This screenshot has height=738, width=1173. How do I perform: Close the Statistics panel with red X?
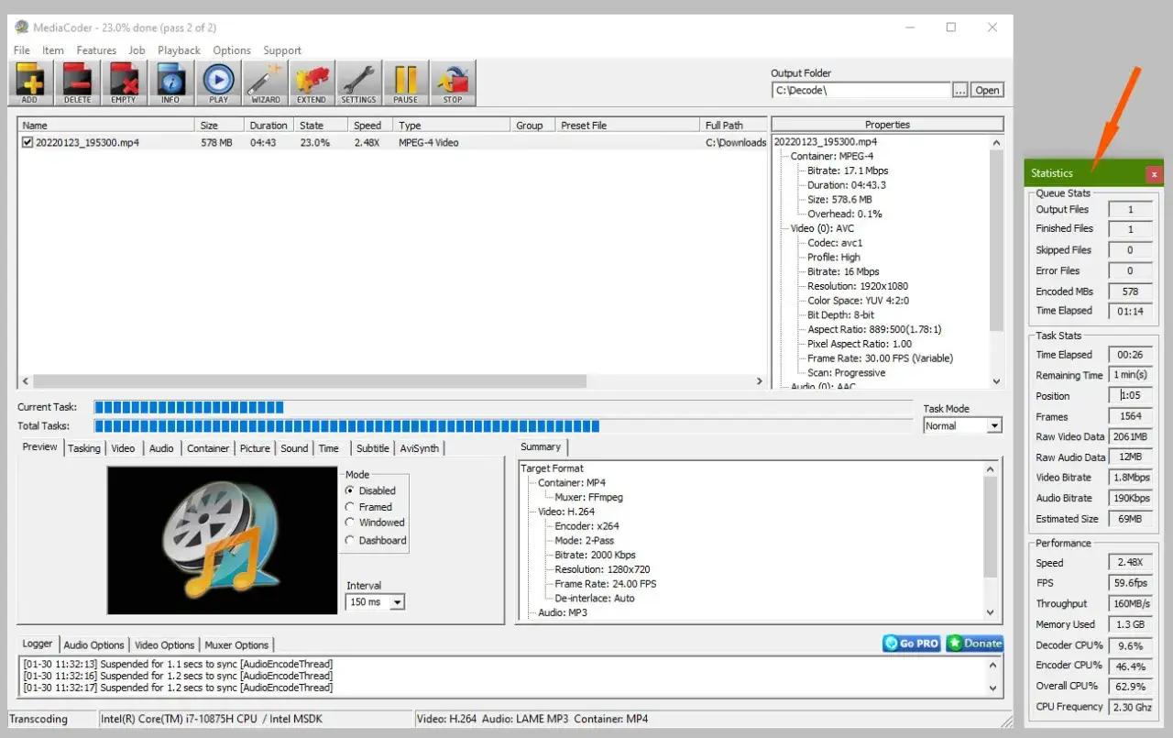[x=1154, y=173]
